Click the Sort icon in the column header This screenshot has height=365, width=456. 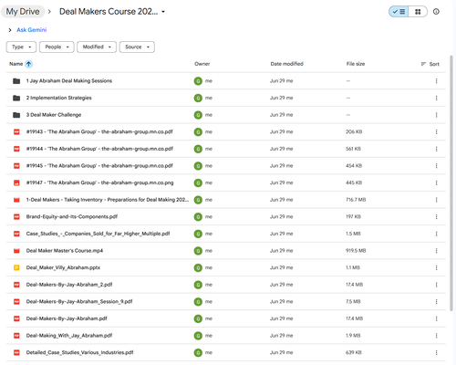point(423,64)
